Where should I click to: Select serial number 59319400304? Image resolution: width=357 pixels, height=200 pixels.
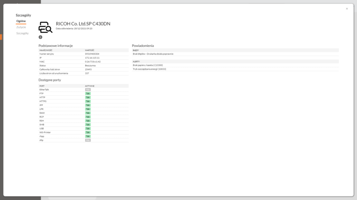(92, 54)
